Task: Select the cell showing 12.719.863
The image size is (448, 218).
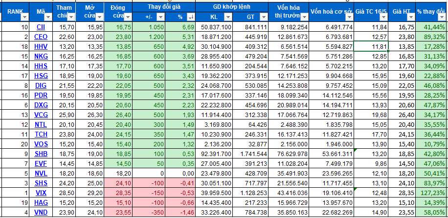Action: click(x=332, y=115)
